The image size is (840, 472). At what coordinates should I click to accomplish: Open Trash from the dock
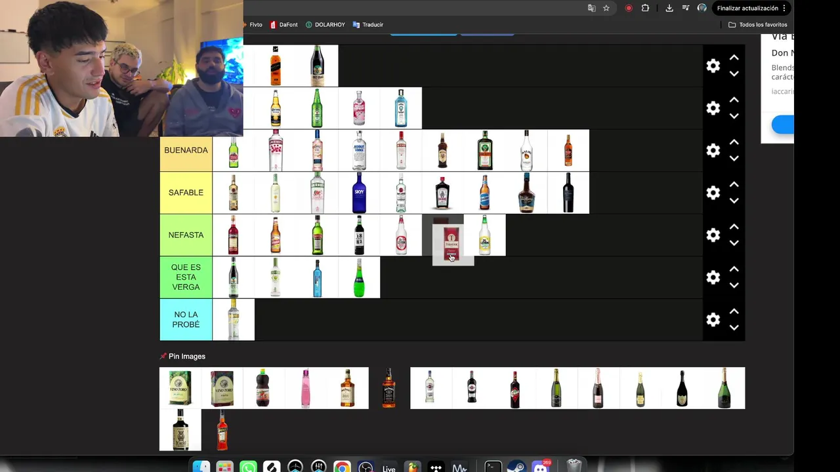574,466
